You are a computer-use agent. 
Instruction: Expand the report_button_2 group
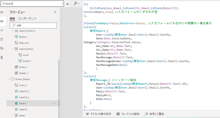pyautogui.click(x=12, y=31)
